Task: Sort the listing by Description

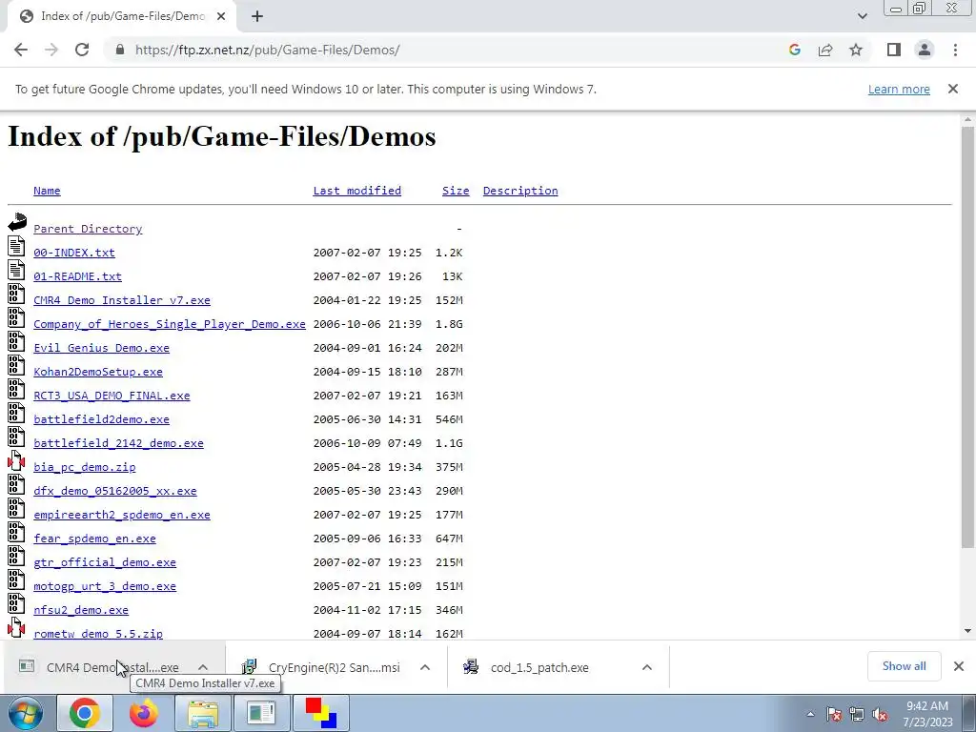Action: [520, 191]
